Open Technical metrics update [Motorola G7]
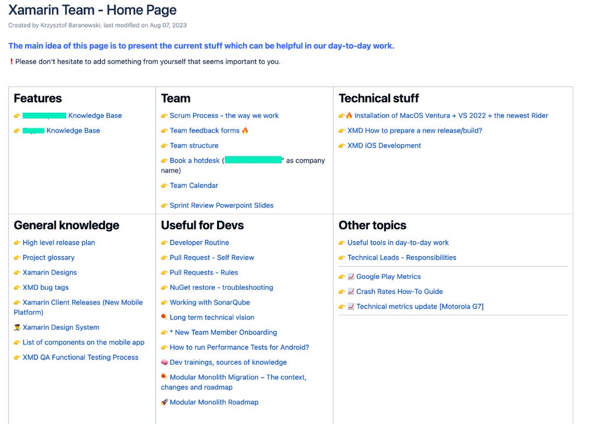 [420, 307]
